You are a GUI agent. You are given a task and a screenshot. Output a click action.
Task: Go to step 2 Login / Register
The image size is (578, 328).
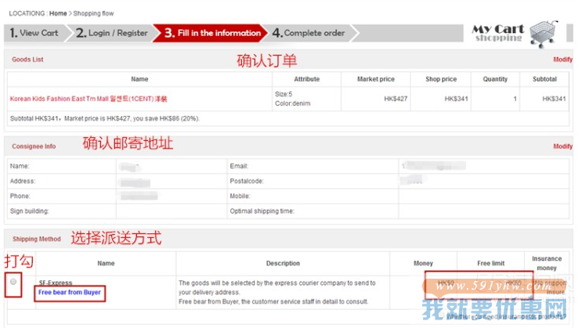coord(111,33)
